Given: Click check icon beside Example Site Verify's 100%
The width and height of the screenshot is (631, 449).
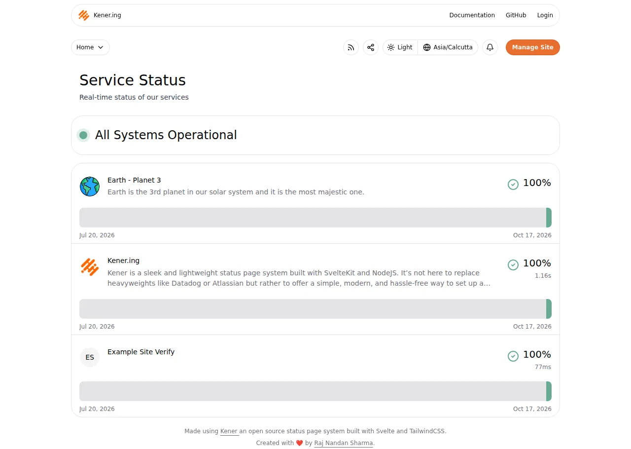Looking at the screenshot, I should pos(513,356).
